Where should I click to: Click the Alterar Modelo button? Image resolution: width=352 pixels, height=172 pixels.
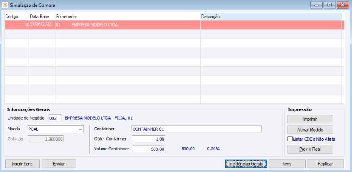tap(310, 130)
